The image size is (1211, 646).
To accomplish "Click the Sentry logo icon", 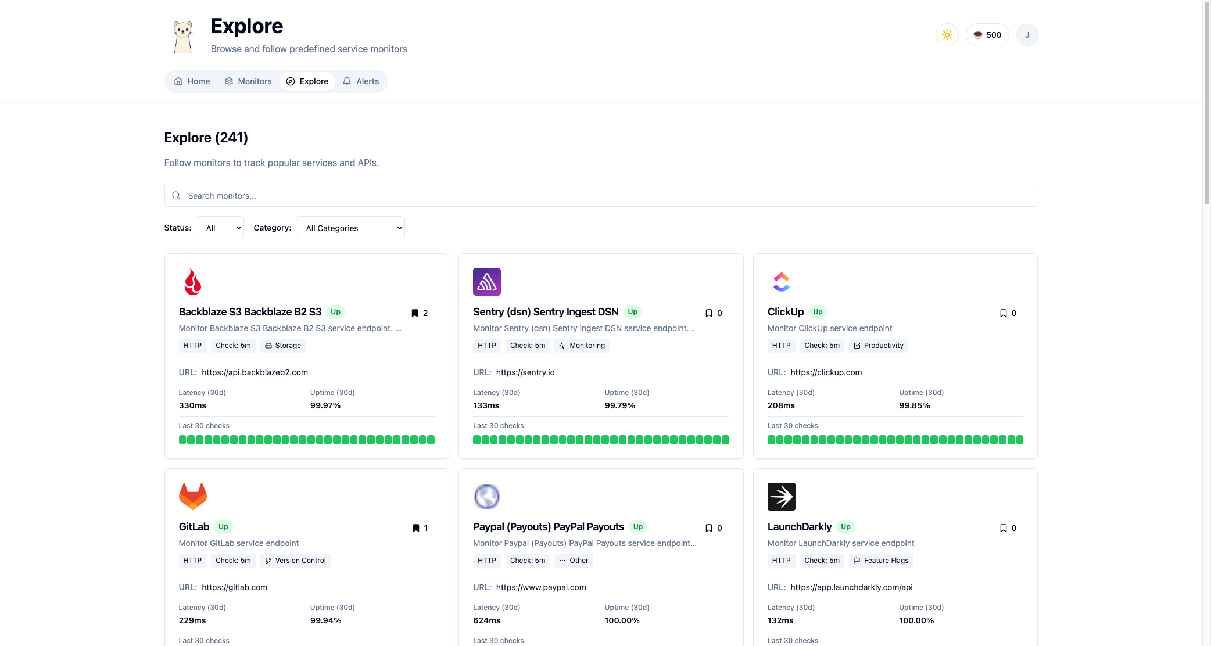I will [487, 282].
